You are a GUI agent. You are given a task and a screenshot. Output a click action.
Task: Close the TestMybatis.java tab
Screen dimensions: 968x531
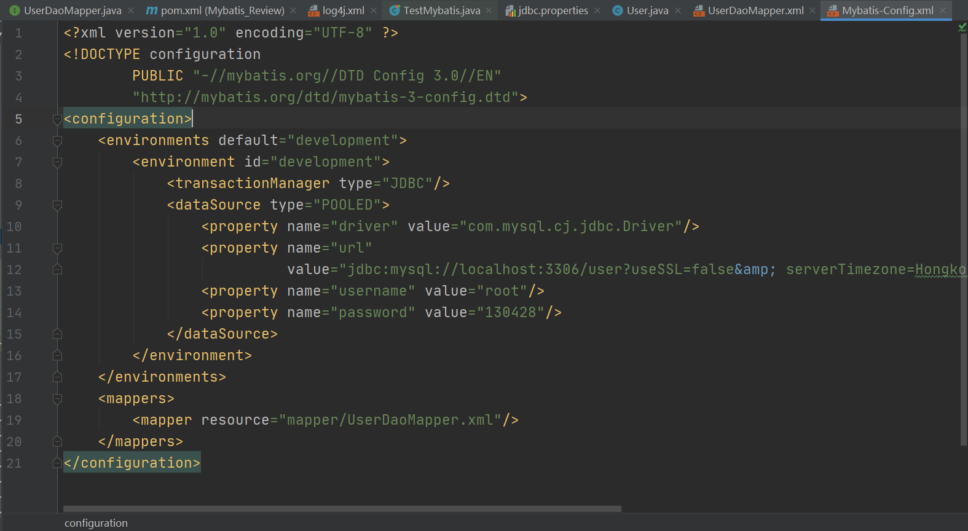(x=489, y=10)
